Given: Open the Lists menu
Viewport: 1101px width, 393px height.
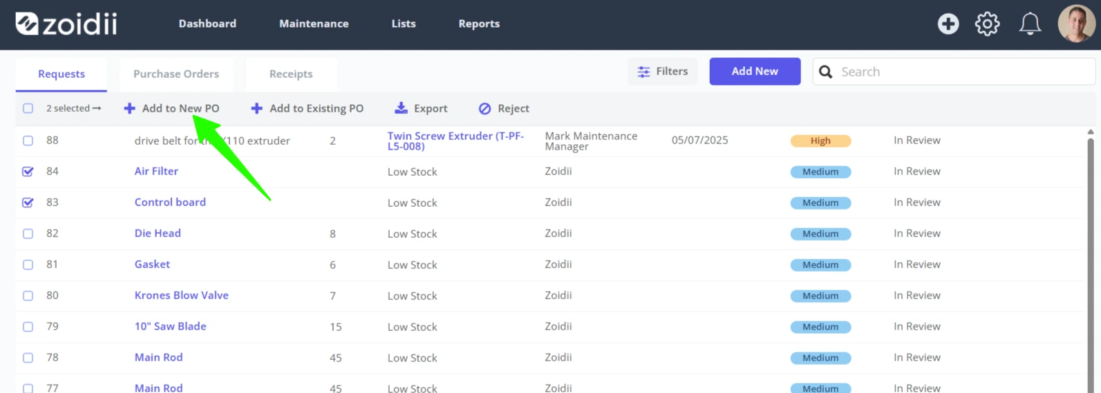Looking at the screenshot, I should tap(404, 23).
